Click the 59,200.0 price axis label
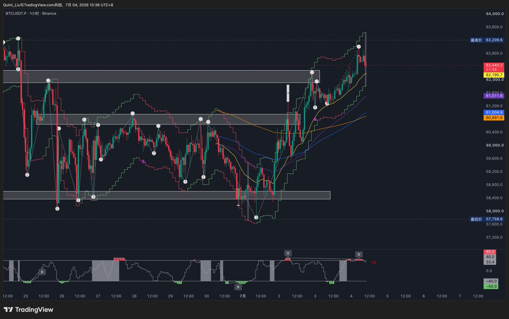The height and width of the screenshot is (319, 509). click(x=495, y=172)
